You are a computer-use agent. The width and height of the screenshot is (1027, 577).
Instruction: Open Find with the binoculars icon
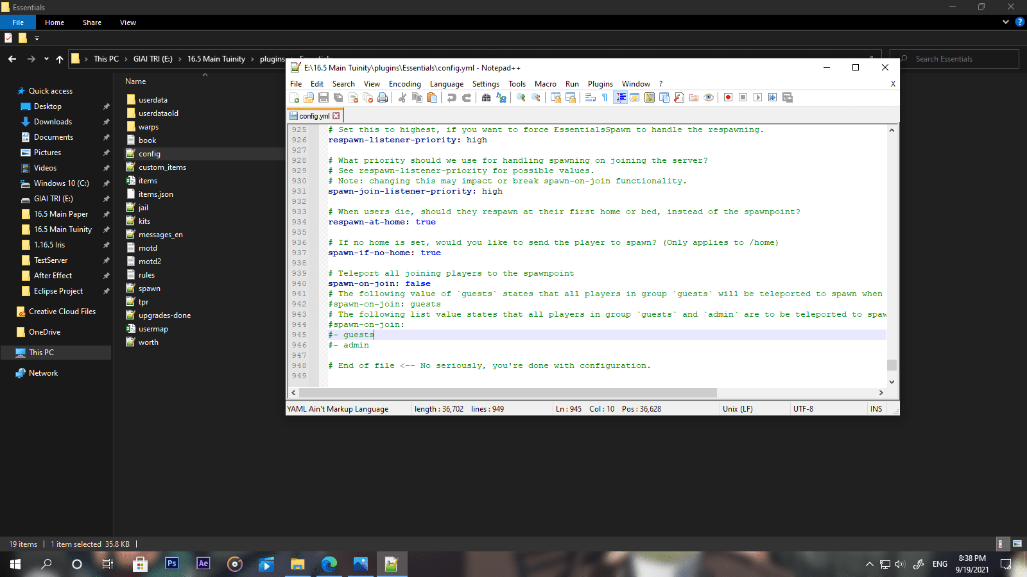[486, 97]
